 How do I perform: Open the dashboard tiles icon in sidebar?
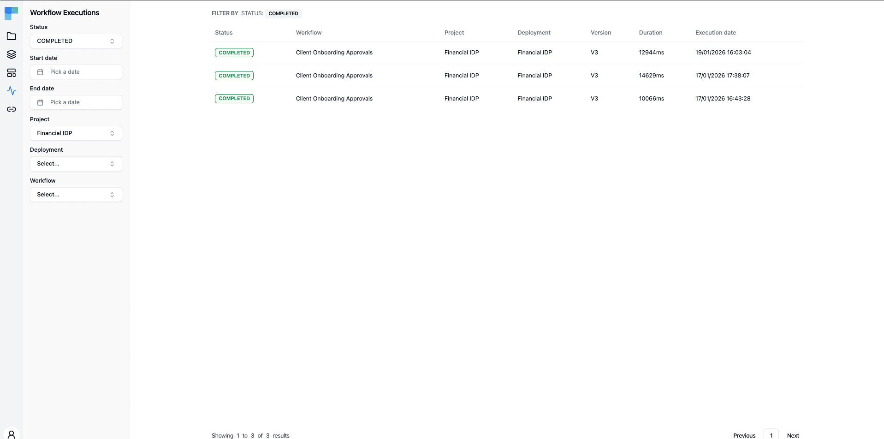pyautogui.click(x=11, y=72)
